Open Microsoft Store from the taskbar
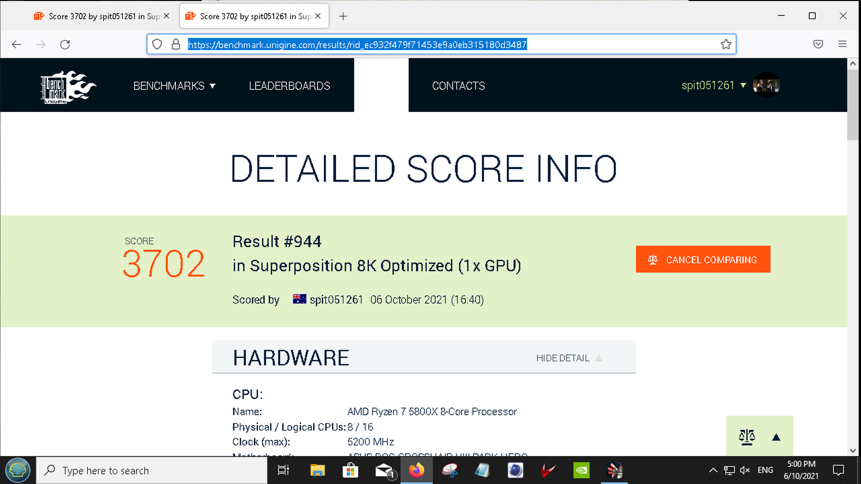The image size is (861, 484). [350, 471]
